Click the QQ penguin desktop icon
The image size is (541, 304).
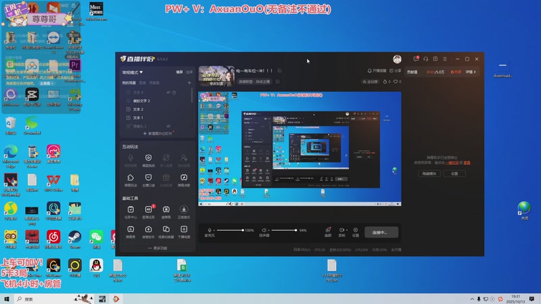(x=96, y=268)
